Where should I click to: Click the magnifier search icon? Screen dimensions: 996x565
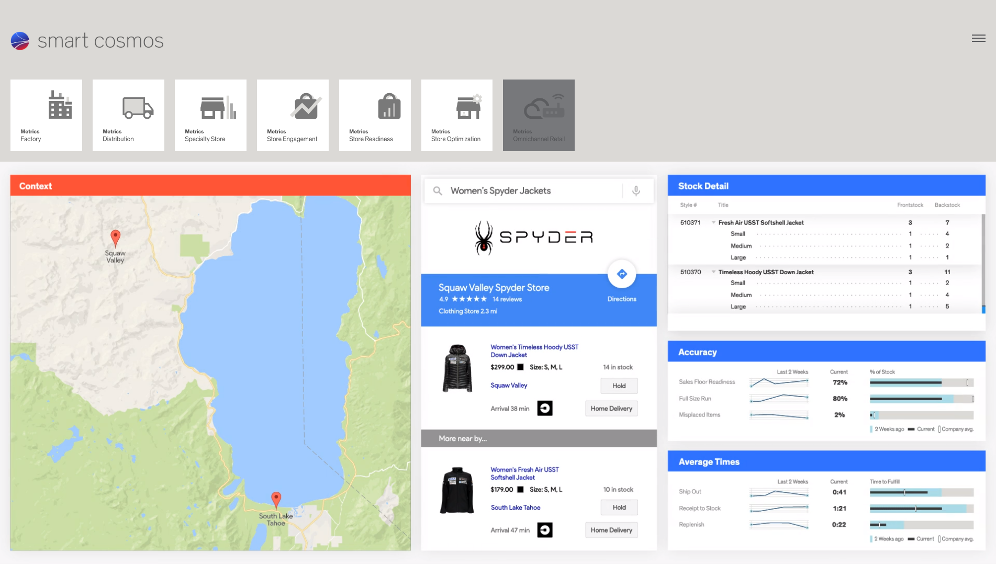point(438,191)
